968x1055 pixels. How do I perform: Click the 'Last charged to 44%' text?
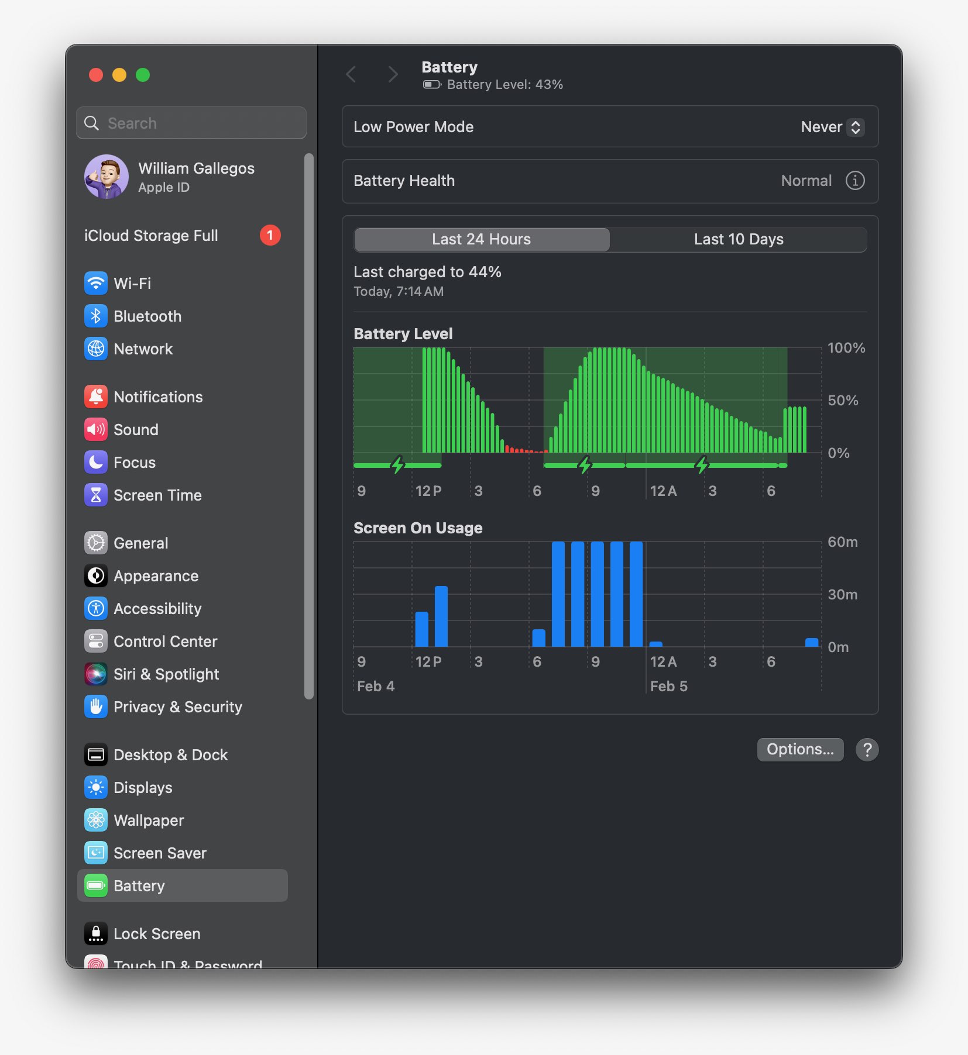point(427,272)
